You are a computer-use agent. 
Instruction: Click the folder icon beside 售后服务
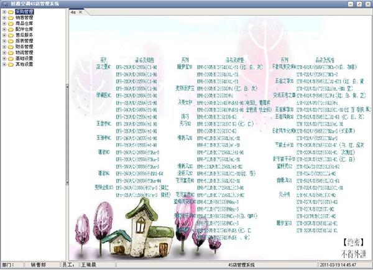click(x=11, y=35)
